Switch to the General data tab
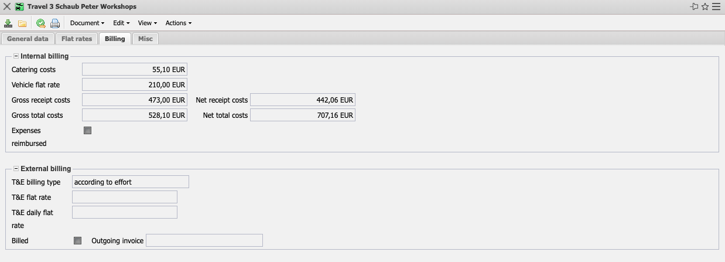The image size is (725, 262). coord(28,39)
